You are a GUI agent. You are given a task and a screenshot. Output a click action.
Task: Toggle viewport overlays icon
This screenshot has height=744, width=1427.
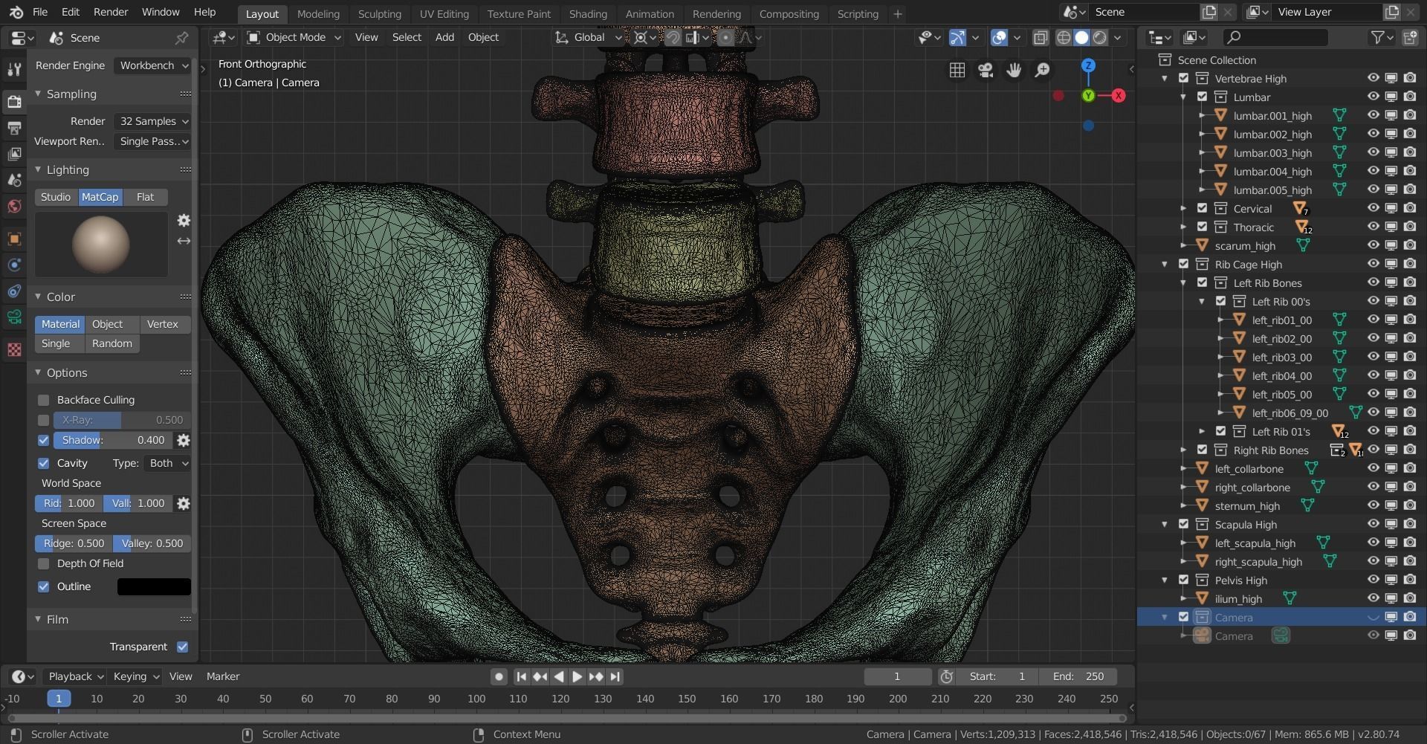(x=1000, y=37)
